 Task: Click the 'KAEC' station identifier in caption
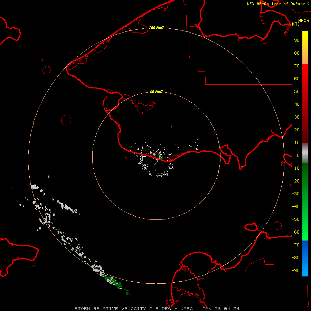coord(187,309)
